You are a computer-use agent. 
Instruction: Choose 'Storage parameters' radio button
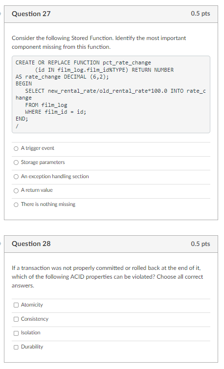pos(16,163)
